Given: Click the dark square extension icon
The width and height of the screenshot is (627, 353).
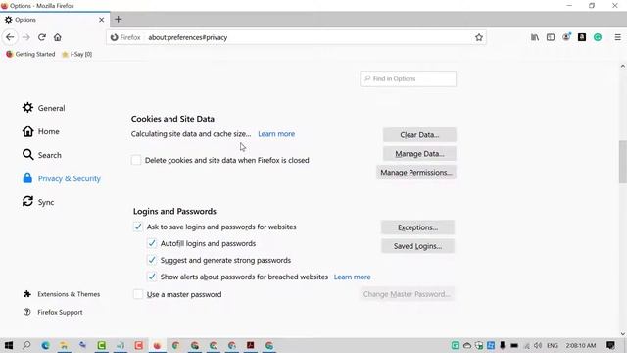Looking at the screenshot, I should (582, 37).
